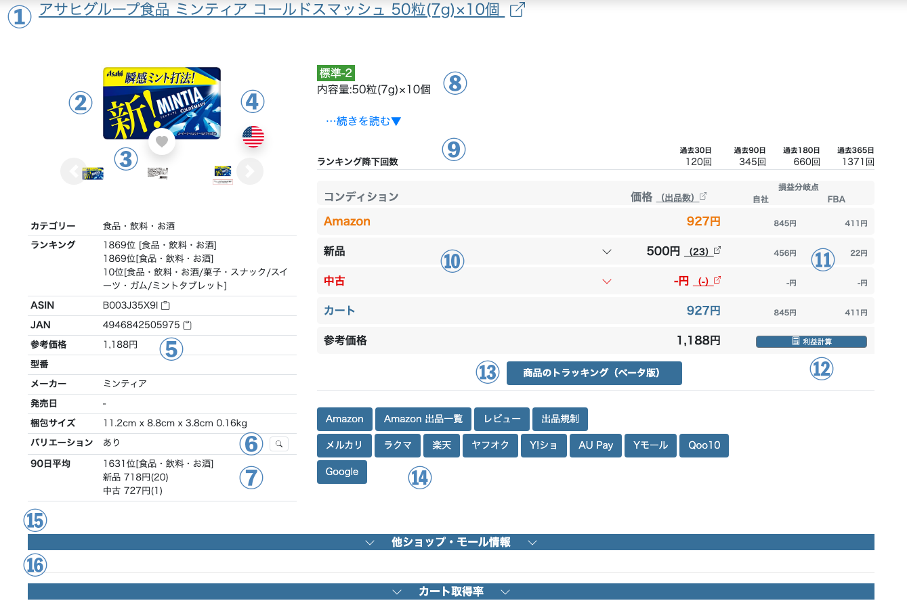The width and height of the screenshot is (907, 605).
Task: Click the 参考価格 1,188円 in price table
Action: 698,340
